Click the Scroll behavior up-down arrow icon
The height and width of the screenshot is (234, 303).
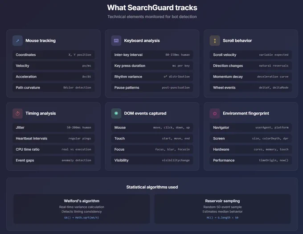point(215,41)
